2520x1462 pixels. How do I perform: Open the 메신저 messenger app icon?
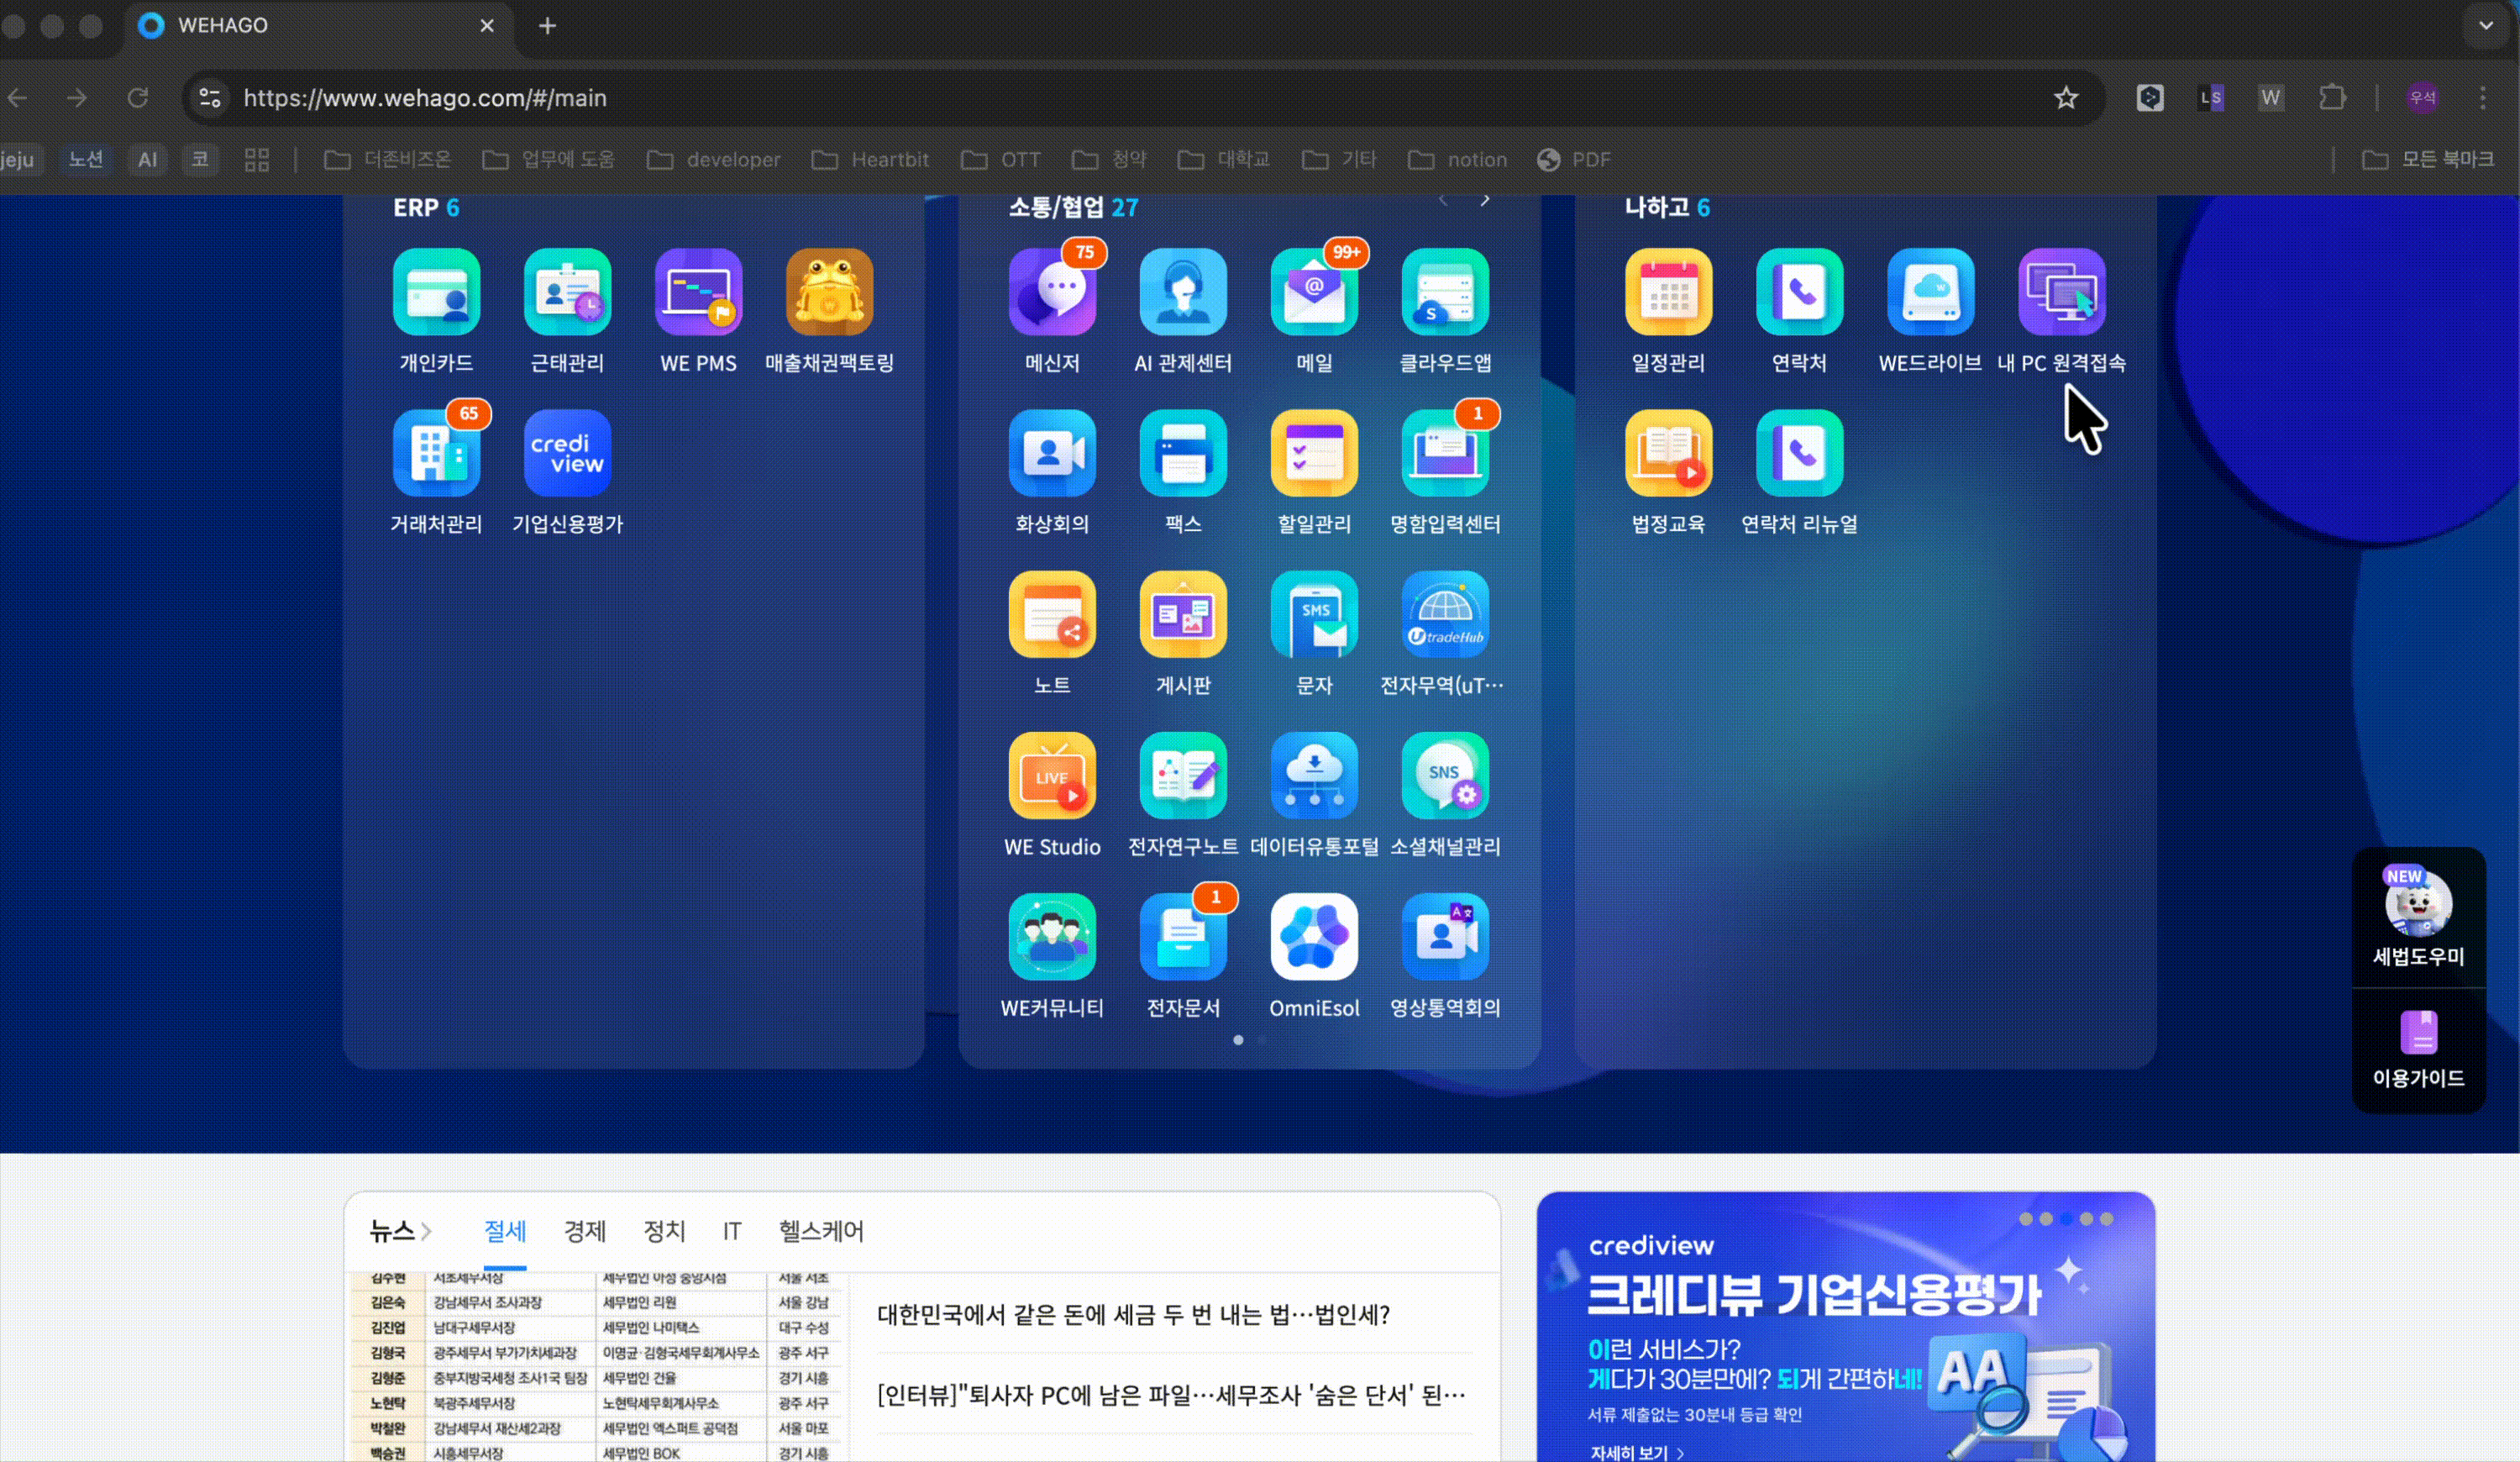(x=1051, y=293)
